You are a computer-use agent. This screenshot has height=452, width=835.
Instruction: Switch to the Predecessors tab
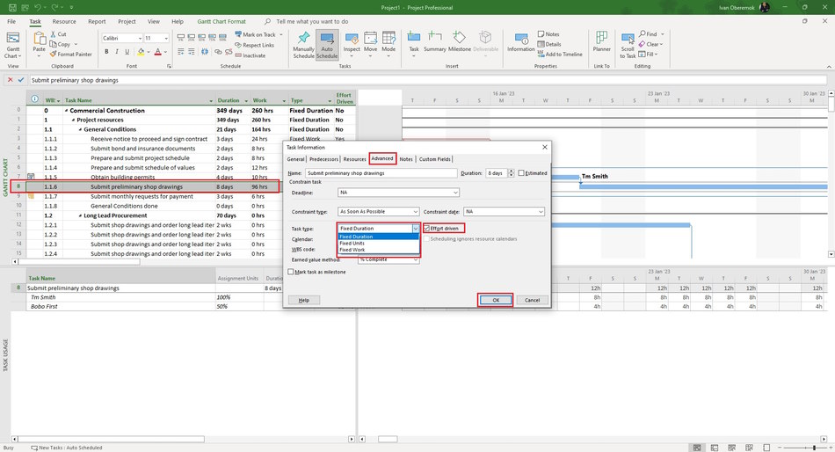point(323,159)
